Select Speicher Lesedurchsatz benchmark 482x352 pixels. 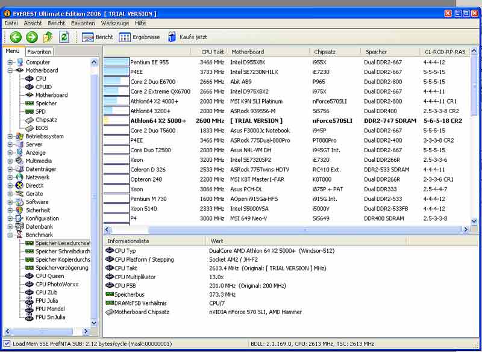(63, 243)
